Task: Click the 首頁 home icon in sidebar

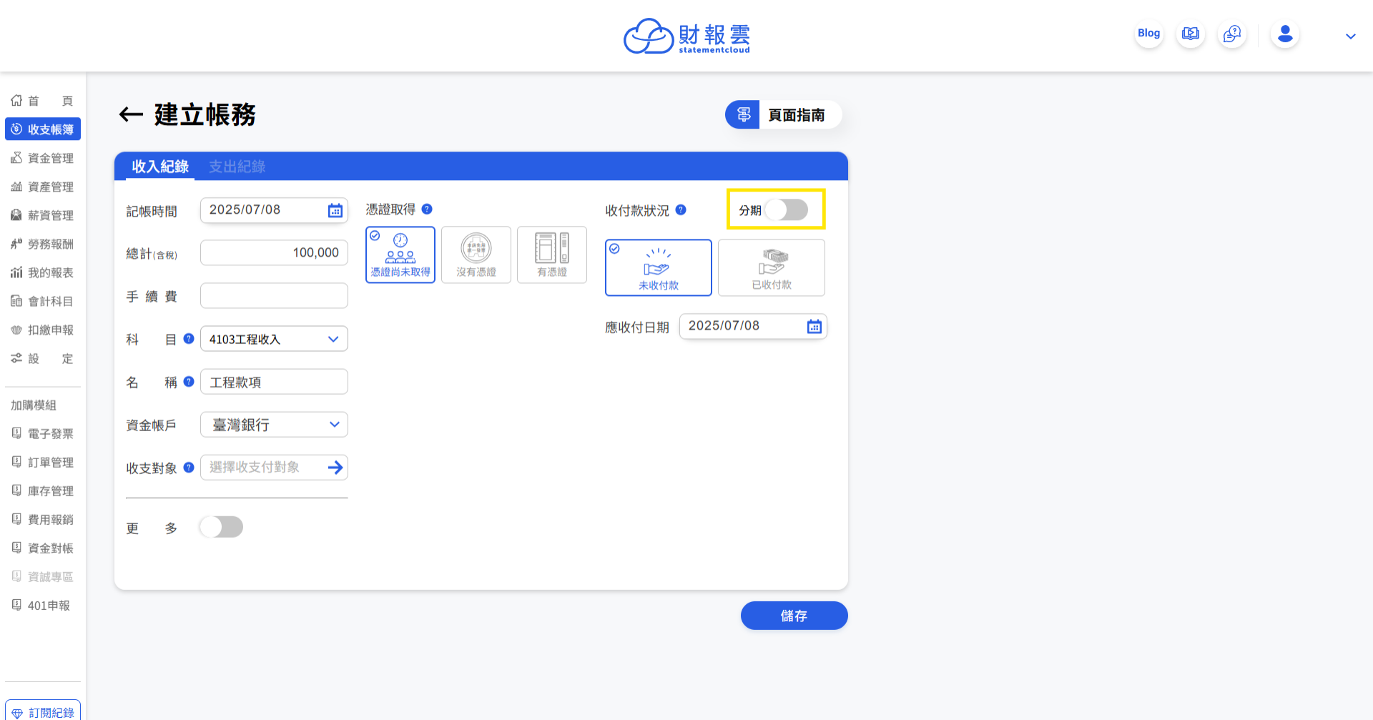Action: point(16,100)
